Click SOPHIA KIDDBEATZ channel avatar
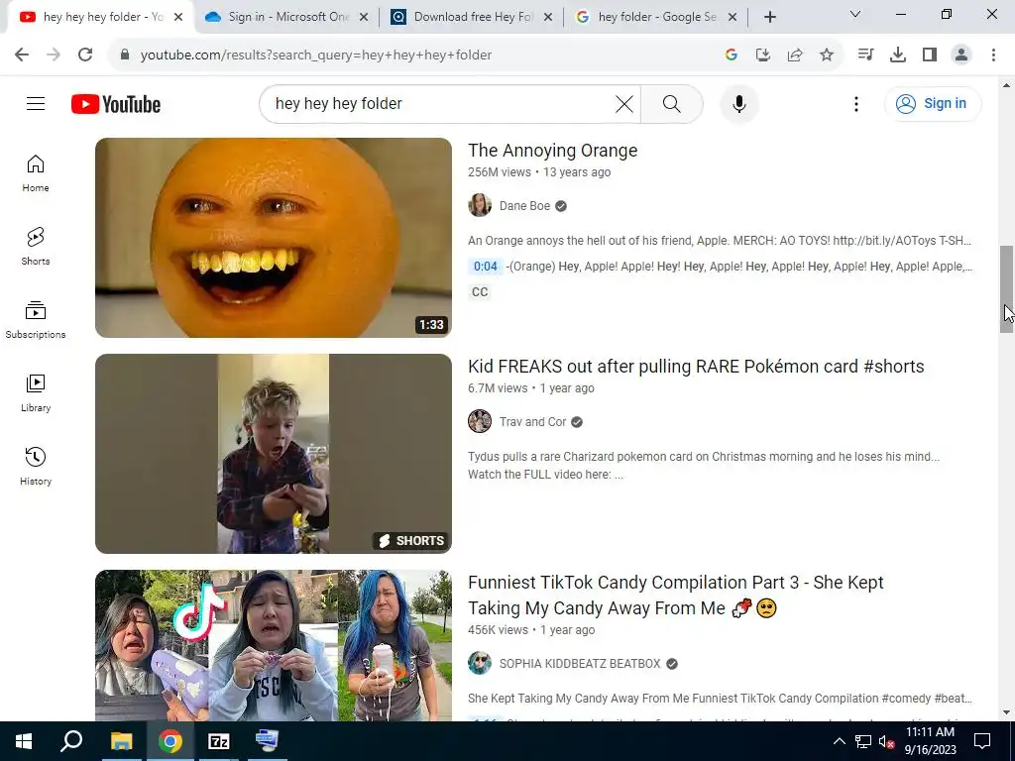 point(480,663)
